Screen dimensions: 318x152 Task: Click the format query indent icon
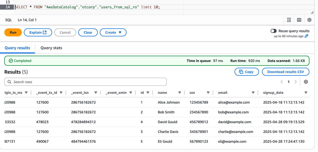coord(289,20)
